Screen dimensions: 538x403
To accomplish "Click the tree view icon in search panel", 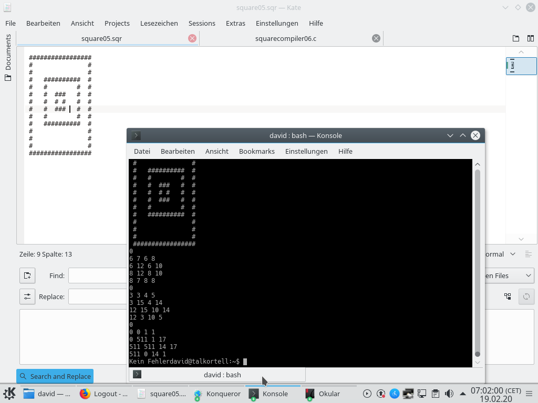I will pos(508,296).
